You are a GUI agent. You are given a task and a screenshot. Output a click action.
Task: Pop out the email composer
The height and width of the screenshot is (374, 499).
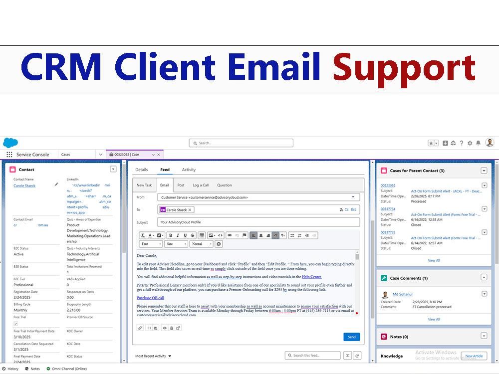point(178,328)
